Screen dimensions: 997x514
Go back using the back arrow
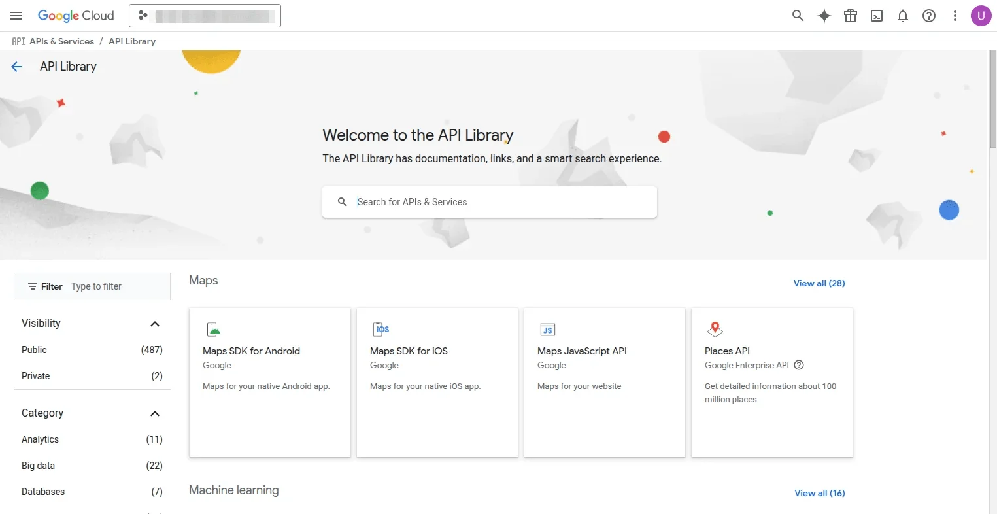[x=17, y=67]
